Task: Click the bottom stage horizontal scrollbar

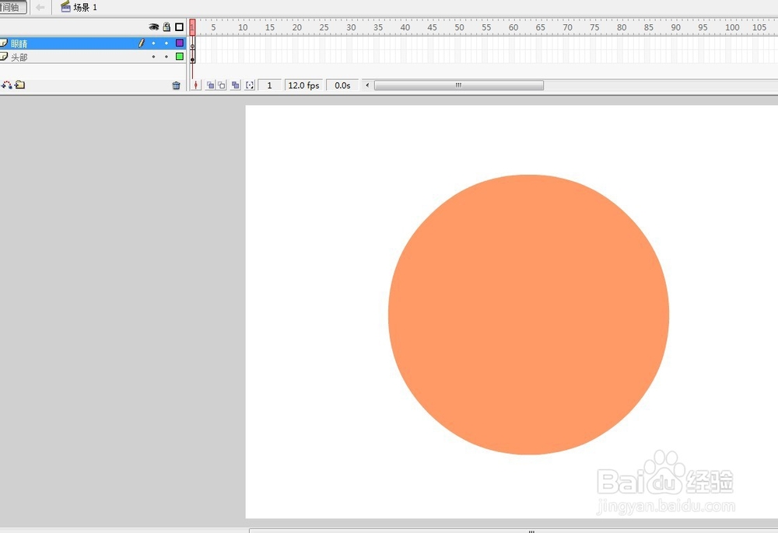Action: pyautogui.click(x=513, y=531)
